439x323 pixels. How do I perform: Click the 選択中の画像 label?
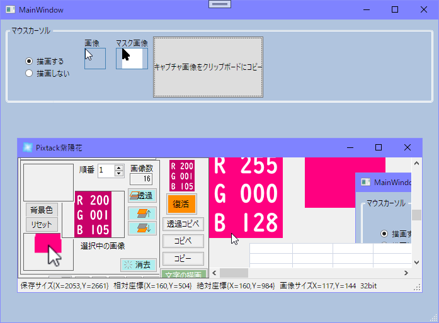tap(103, 246)
